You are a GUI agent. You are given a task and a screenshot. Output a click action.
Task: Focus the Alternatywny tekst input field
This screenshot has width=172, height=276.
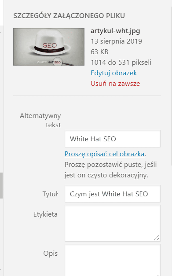(113, 139)
